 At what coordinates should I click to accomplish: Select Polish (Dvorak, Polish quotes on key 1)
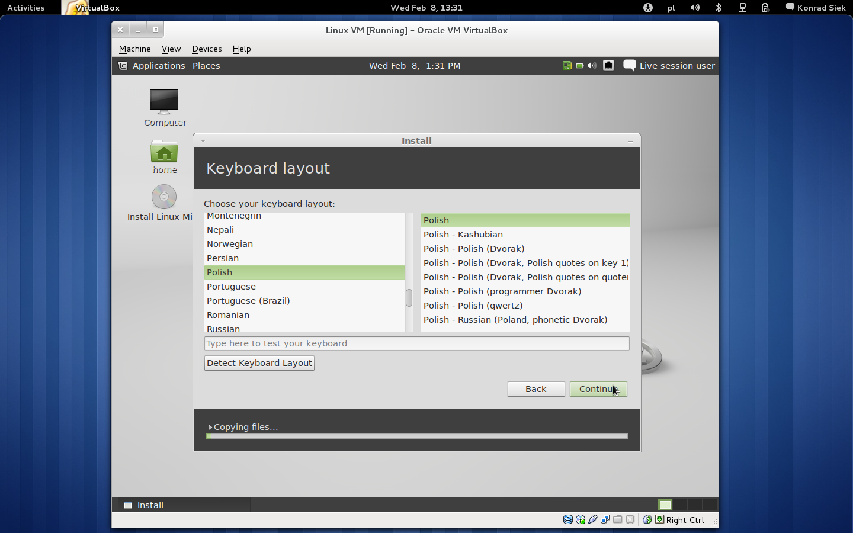click(x=525, y=263)
